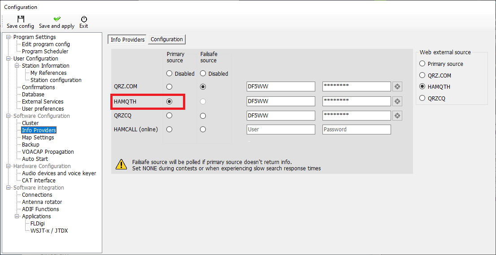Open VOACAP Propagation settings
The height and width of the screenshot is (255, 496).
(48, 151)
